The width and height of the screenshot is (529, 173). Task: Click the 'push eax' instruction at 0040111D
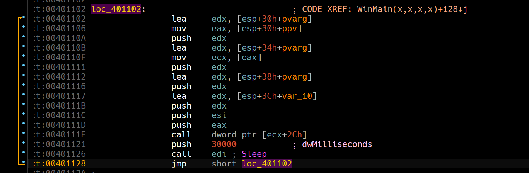(181, 125)
